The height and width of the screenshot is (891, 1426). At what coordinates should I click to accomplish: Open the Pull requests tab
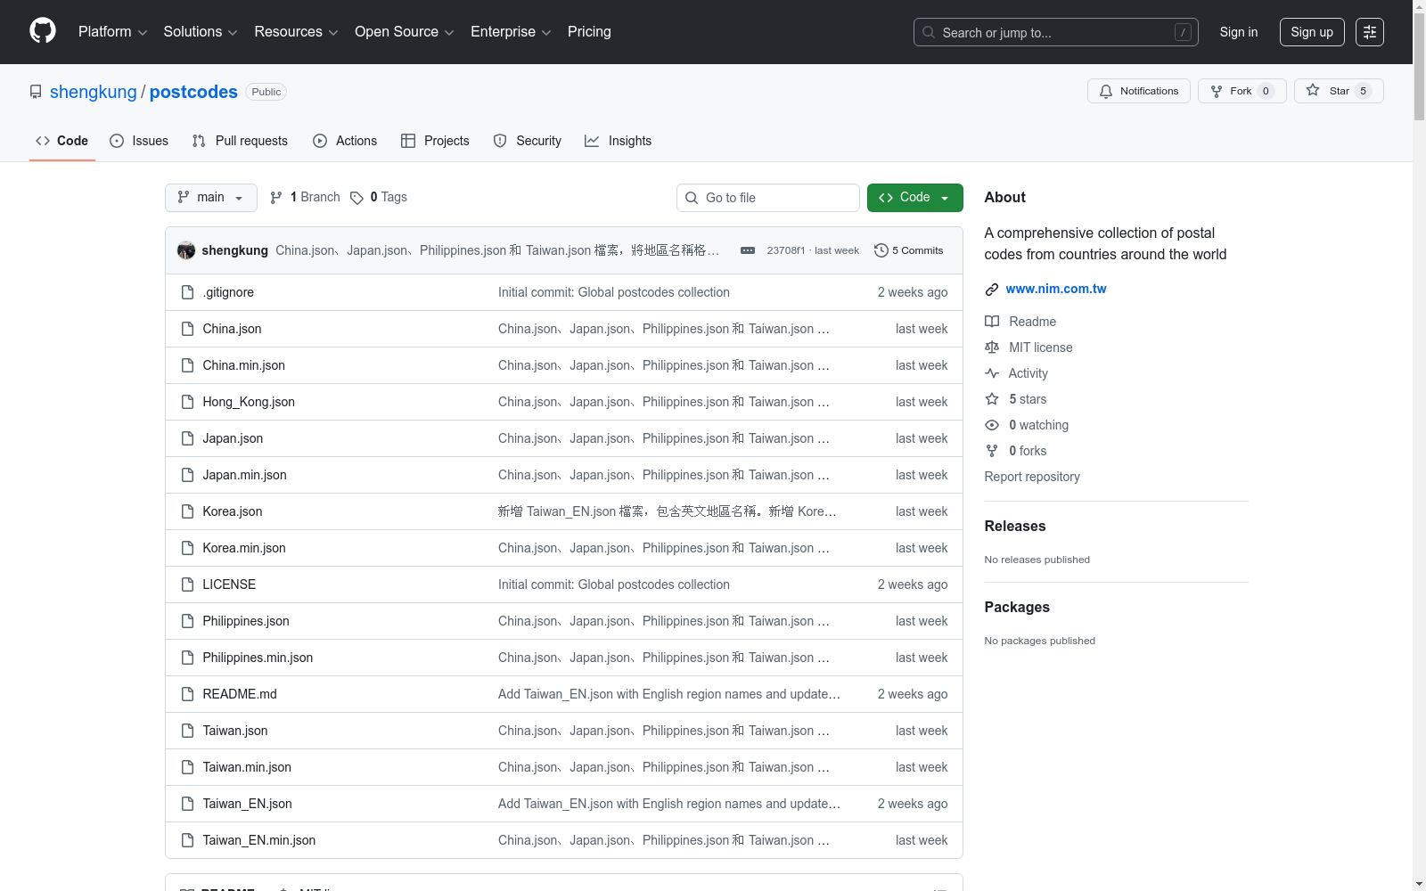240,141
